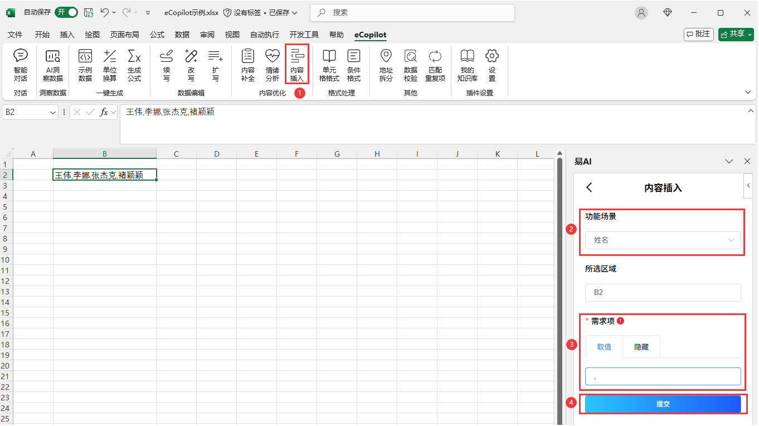This screenshot has height=426, width=759.
Task: Click the 内容插入 ribbon icon
Action: [297, 65]
